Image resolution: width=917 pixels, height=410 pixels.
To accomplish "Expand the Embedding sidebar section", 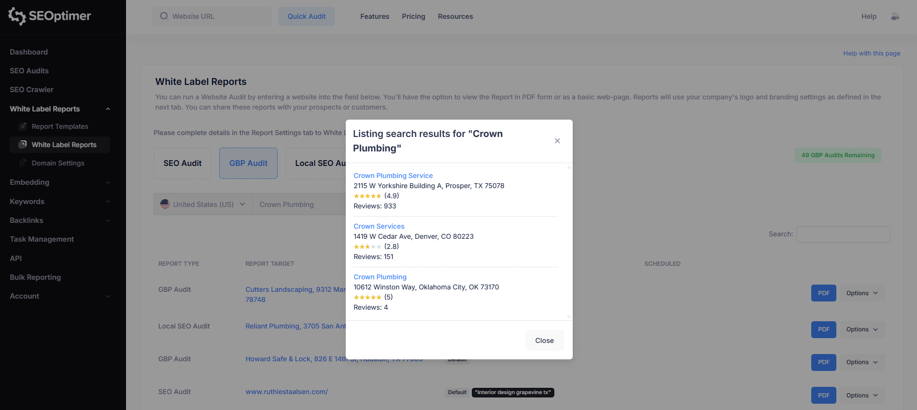I will (x=108, y=182).
